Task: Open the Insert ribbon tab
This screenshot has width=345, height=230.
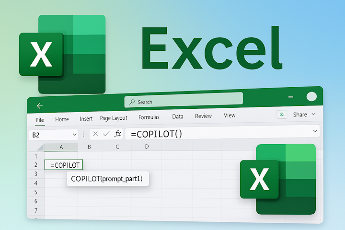Action: pos(86,119)
